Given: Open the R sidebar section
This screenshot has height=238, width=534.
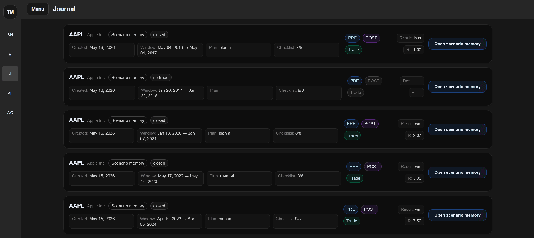Looking at the screenshot, I should (x=10, y=54).
